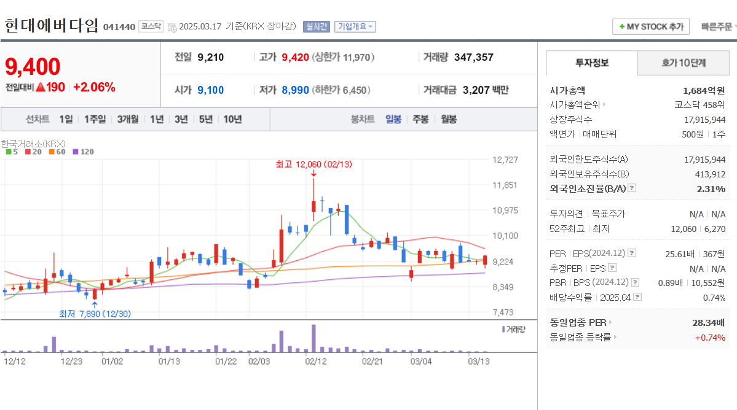Click the 시가 value 9,100
The image size is (737, 410).
click(211, 90)
